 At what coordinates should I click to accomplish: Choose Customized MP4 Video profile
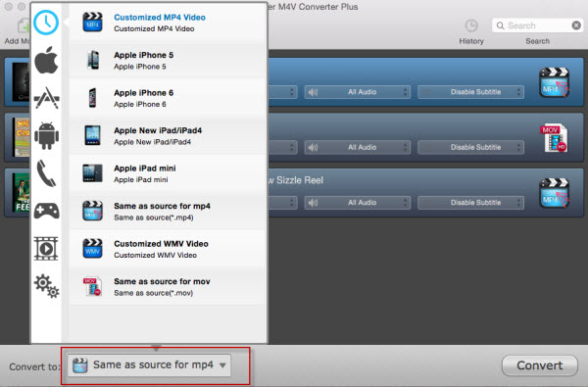coord(168,23)
